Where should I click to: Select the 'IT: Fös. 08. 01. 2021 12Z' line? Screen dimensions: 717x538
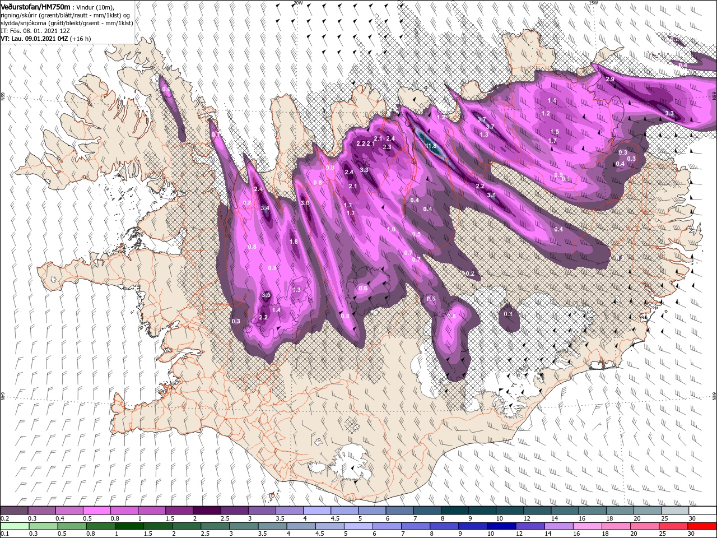[x=35, y=31]
